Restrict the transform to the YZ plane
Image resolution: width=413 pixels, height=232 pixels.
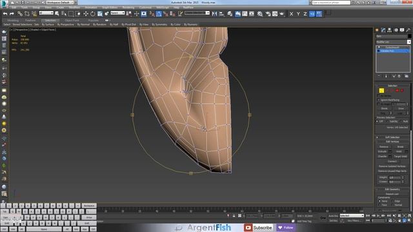pos(312,14)
